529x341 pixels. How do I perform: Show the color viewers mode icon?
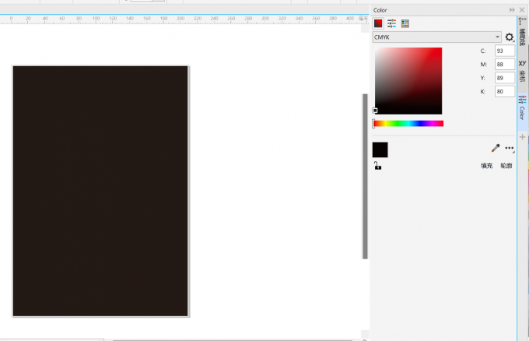point(378,23)
